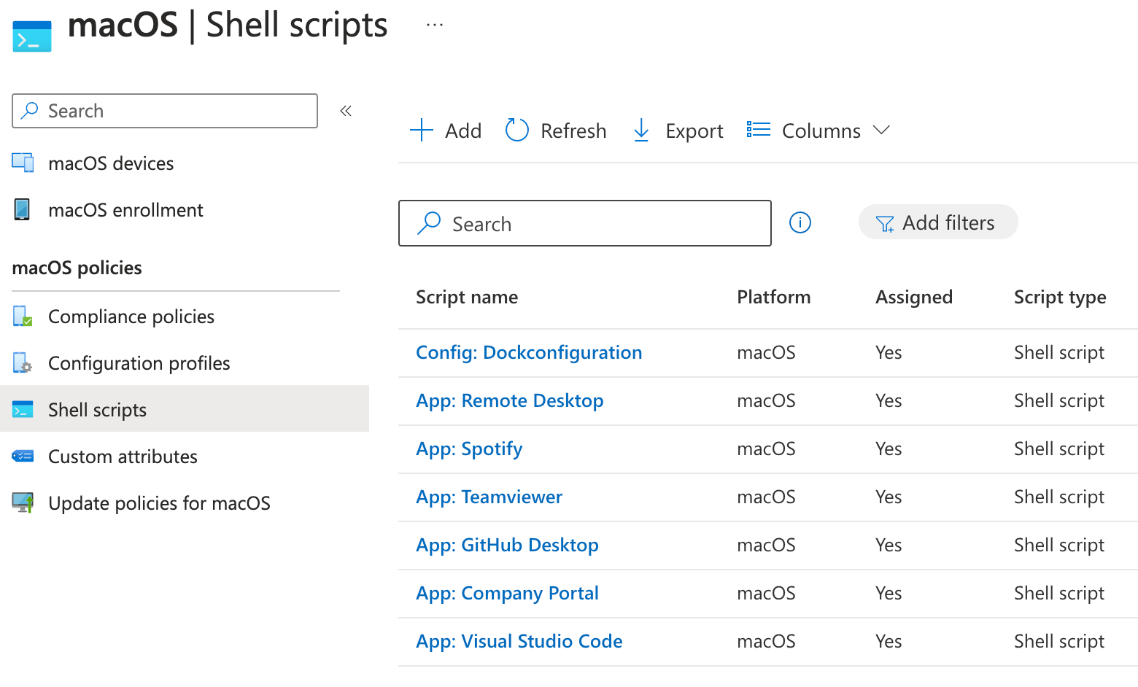Go to Configuration profiles

click(139, 363)
